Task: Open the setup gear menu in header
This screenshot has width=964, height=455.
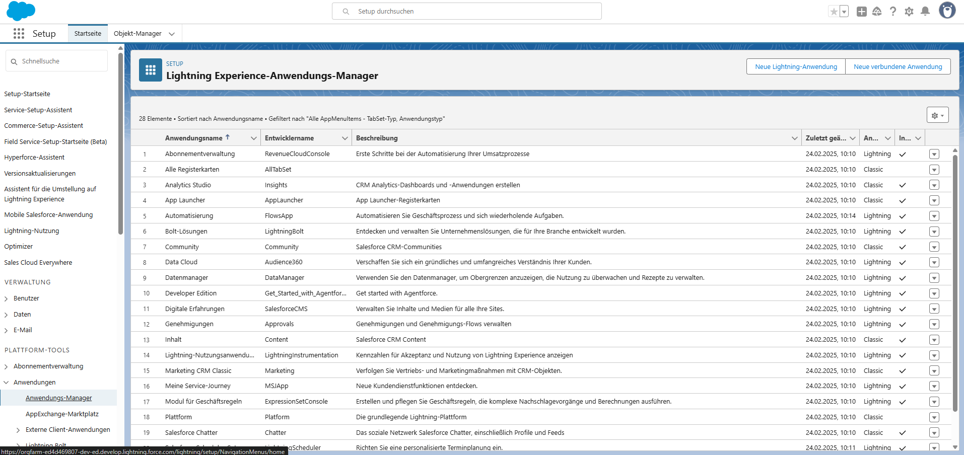Action: pyautogui.click(x=909, y=12)
